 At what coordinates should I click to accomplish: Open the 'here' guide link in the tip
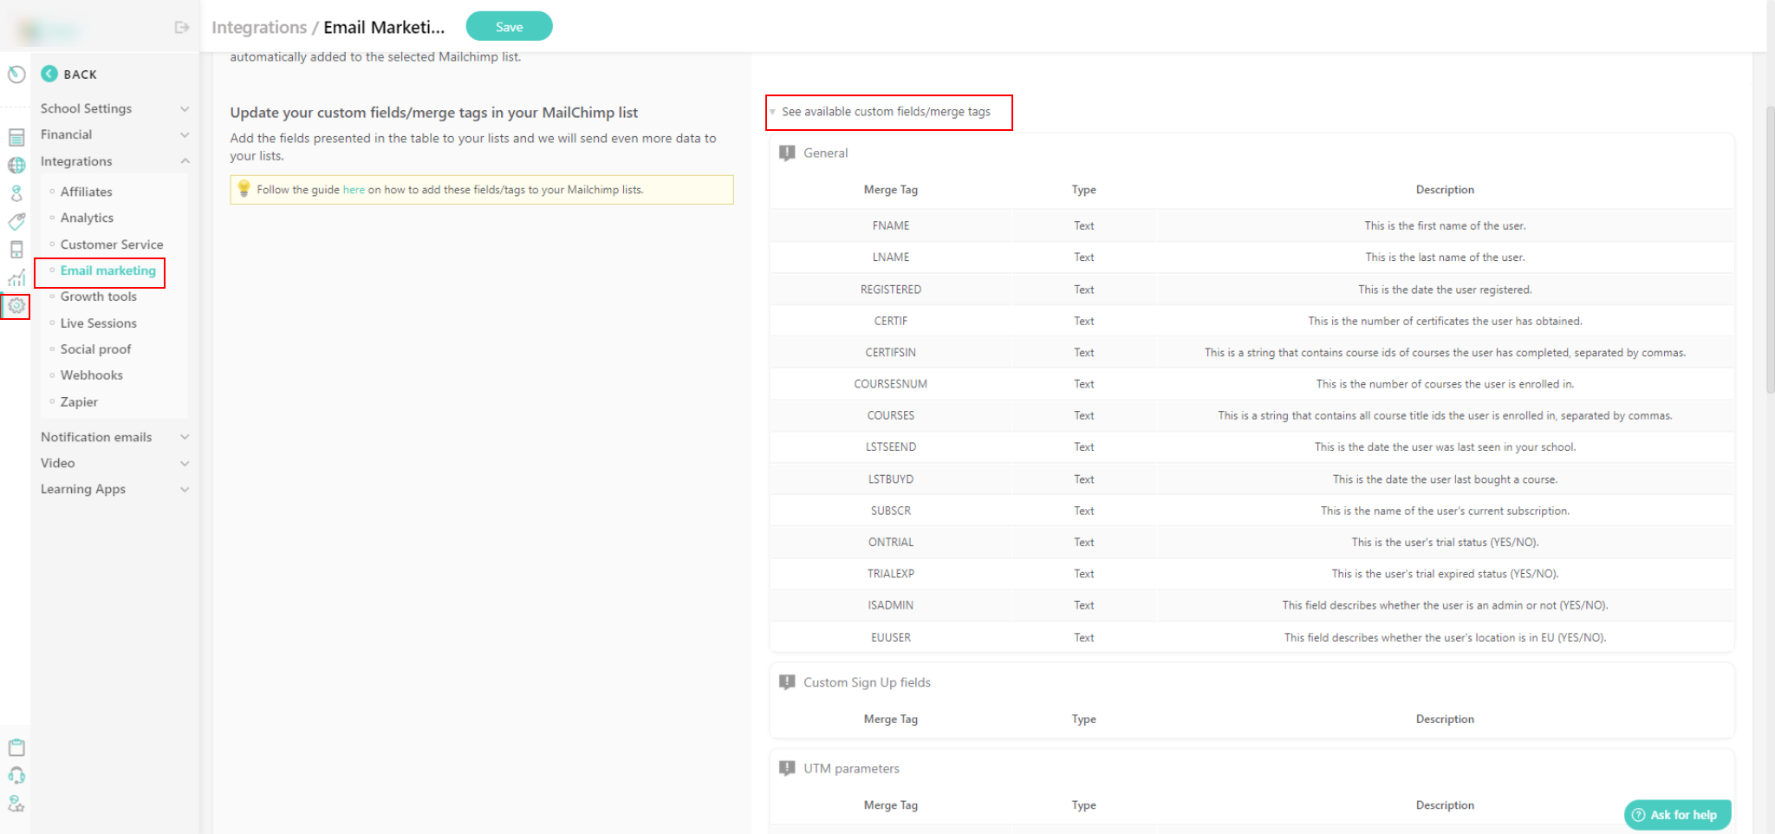[354, 189]
